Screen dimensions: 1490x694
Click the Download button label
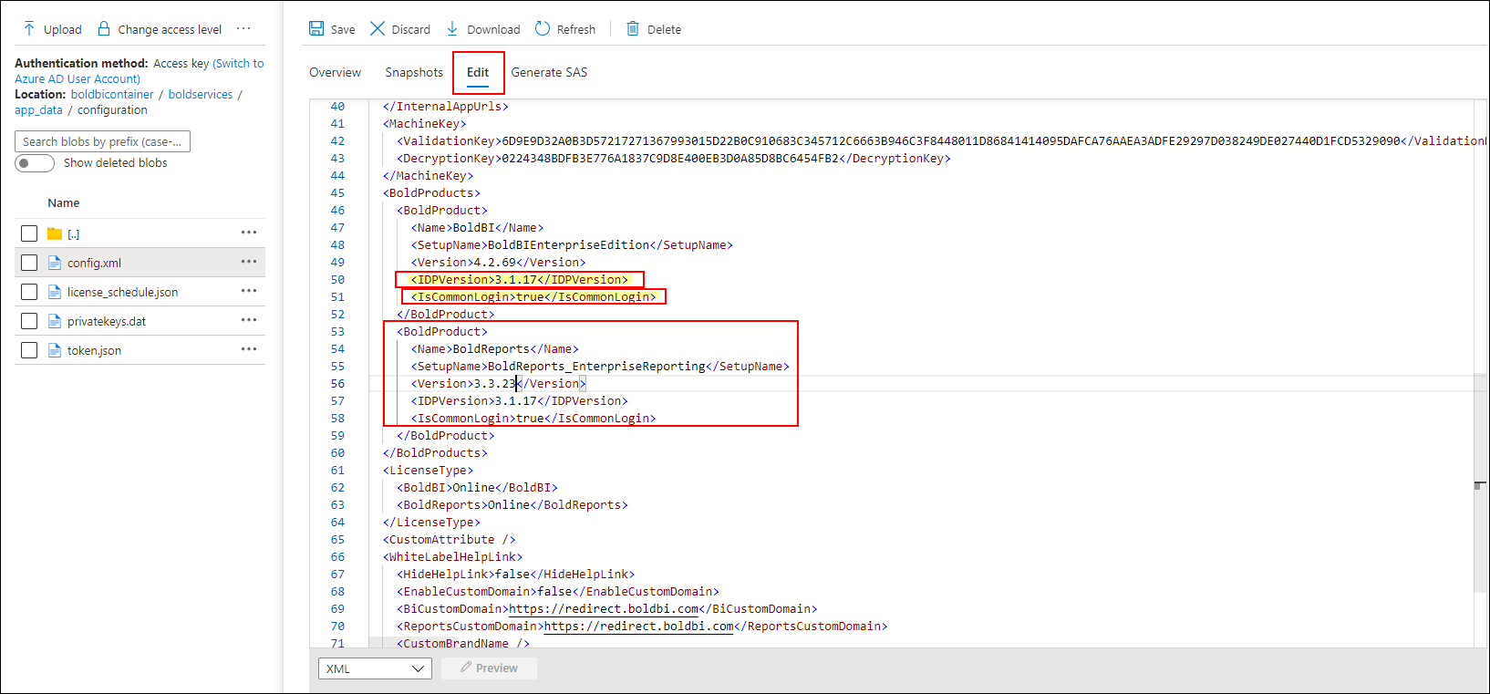coord(493,29)
